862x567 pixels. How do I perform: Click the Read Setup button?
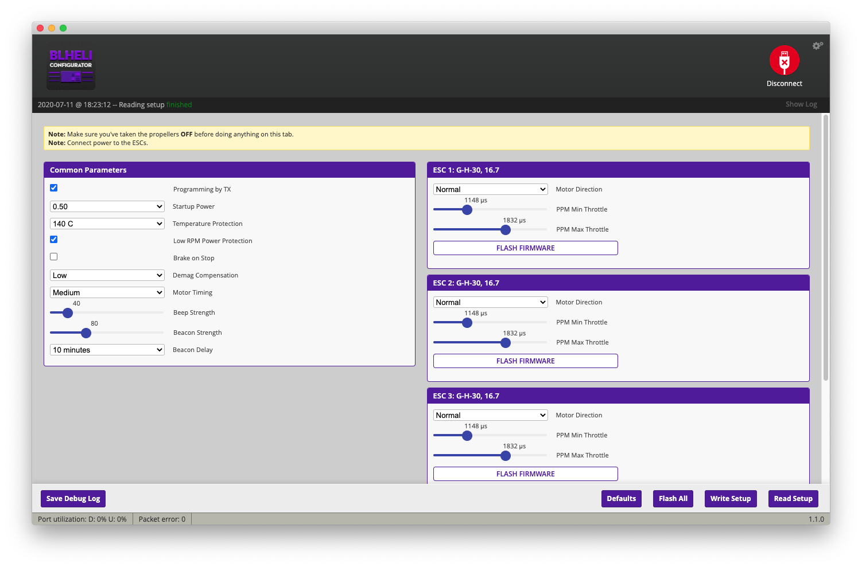(793, 499)
